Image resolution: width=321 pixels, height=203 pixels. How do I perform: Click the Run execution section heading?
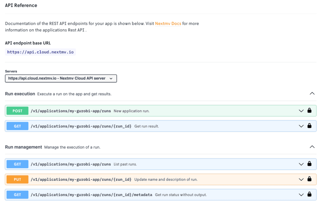pos(20,94)
